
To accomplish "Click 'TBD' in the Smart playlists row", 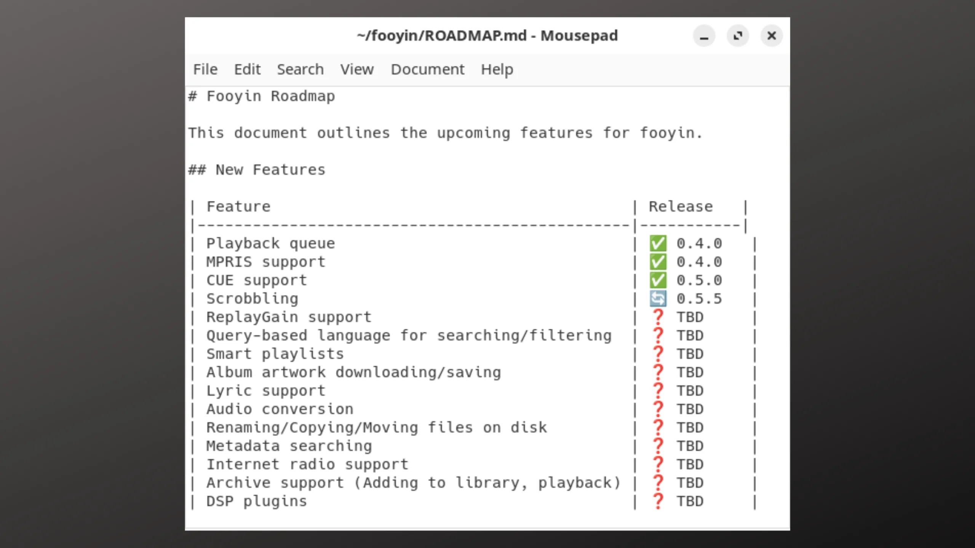I will pos(690,354).
